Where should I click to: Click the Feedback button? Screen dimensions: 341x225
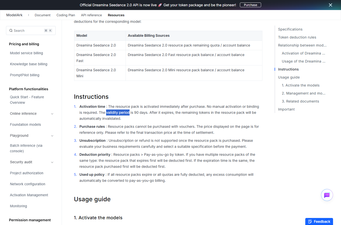pyautogui.click(x=319, y=221)
